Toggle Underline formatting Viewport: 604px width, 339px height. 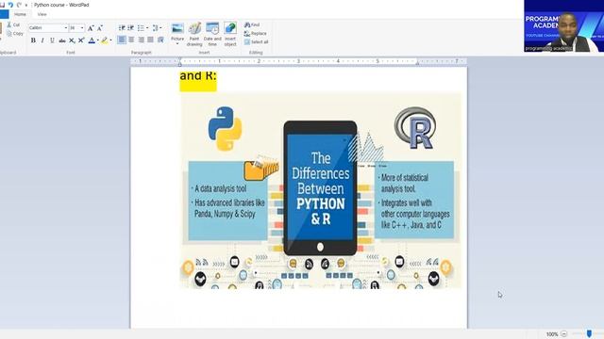pyautogui.click(x=52, y=40)
